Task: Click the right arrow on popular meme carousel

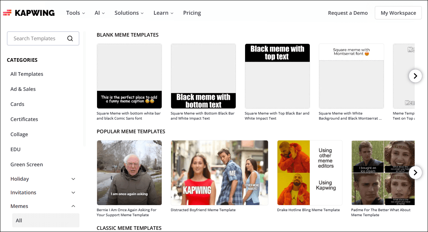Action: pos(415,172)
